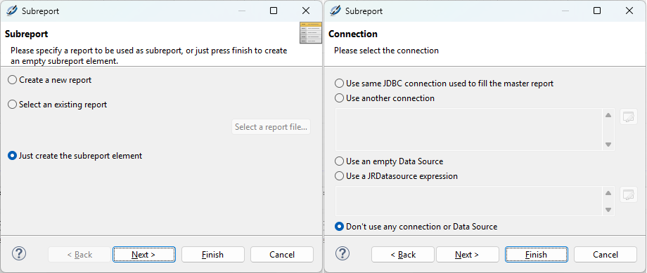Viewport: 647px width, 273px height.
Task: Open help in Subreport dialog
Action: point(19,253)
